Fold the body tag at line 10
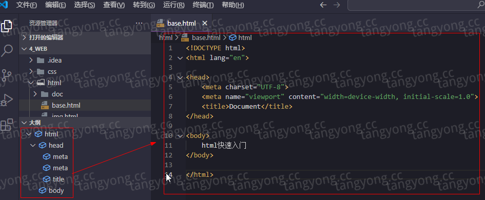Screen dimensions: 485x200 click(180, 136)
